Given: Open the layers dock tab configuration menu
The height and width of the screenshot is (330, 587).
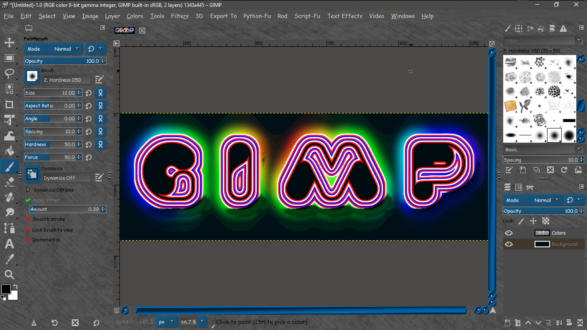Looking at the screenshot, I should (581, 187).
